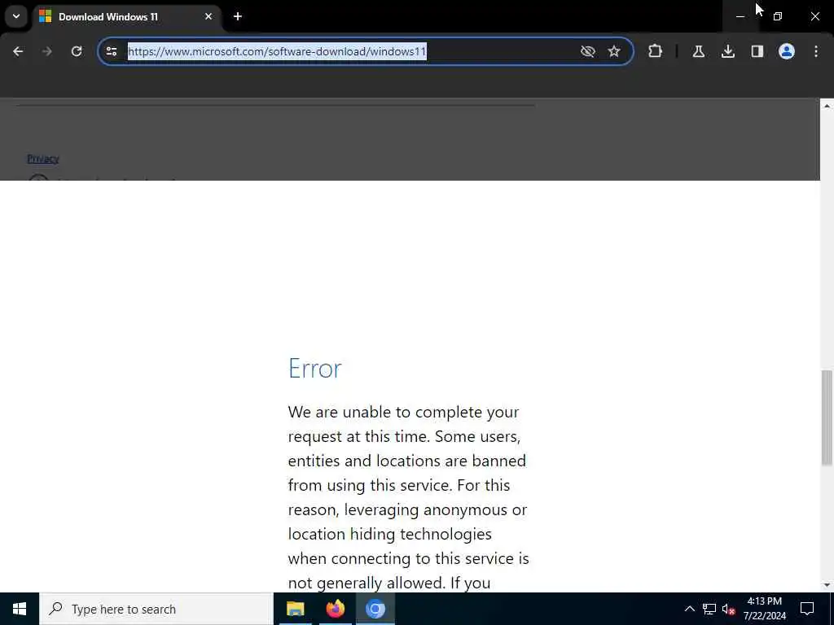The width and height of the screenshot is (834, 625).
Task: Bookmark this page with the star icon
Action: 614,51
